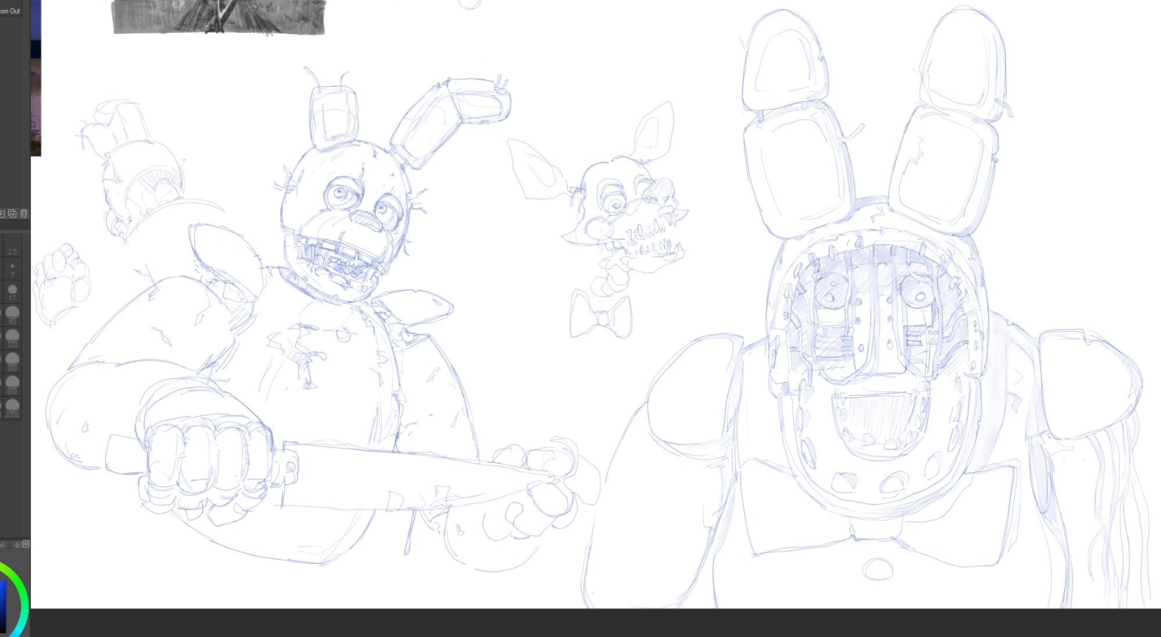Select the 7 brush size preset
The width and height of the screenshot is (1161, 637).
12,269
